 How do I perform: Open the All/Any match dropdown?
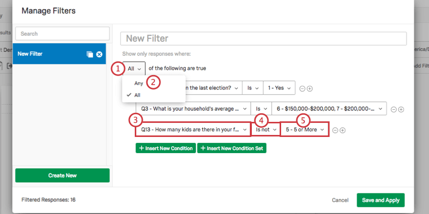[x=134, y=69]
